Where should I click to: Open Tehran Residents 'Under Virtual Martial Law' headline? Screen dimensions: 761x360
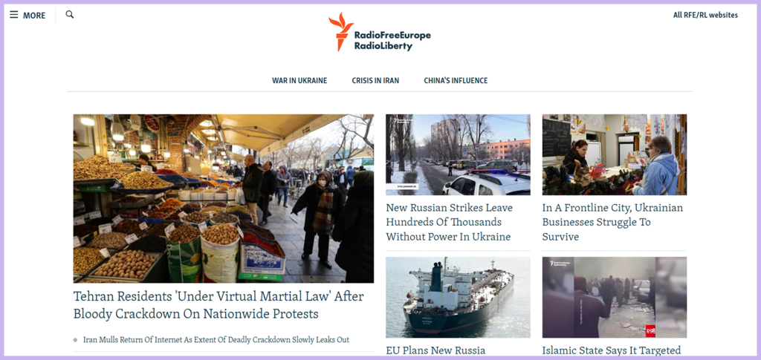[218, 305]
